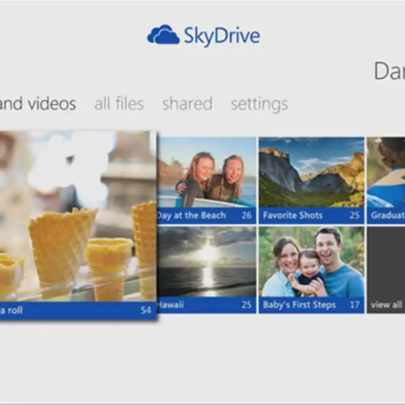The width and height of the screenshot is (405, 405).
Task: Go to the settings tab
Action: (259, 105)
